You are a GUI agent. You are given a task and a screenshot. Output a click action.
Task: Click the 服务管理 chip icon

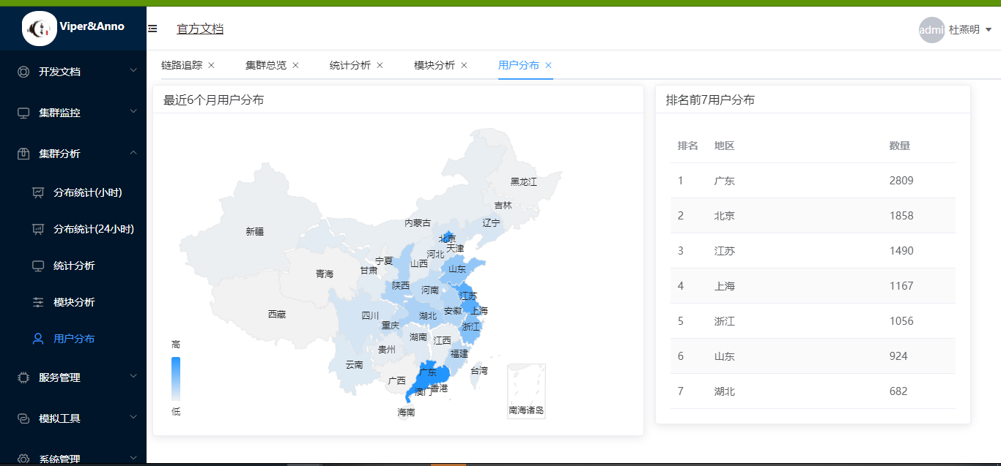point(23,377)
